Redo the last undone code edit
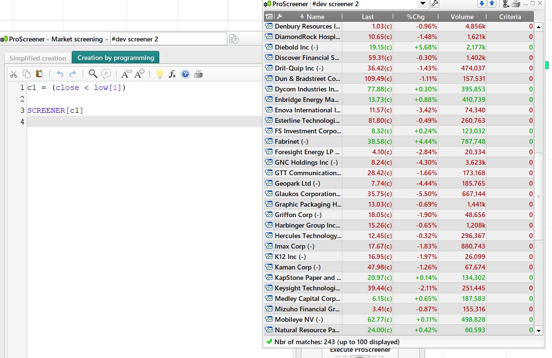 click(73, 74)
